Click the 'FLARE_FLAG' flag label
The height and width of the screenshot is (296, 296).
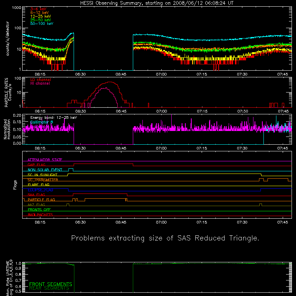38,185
